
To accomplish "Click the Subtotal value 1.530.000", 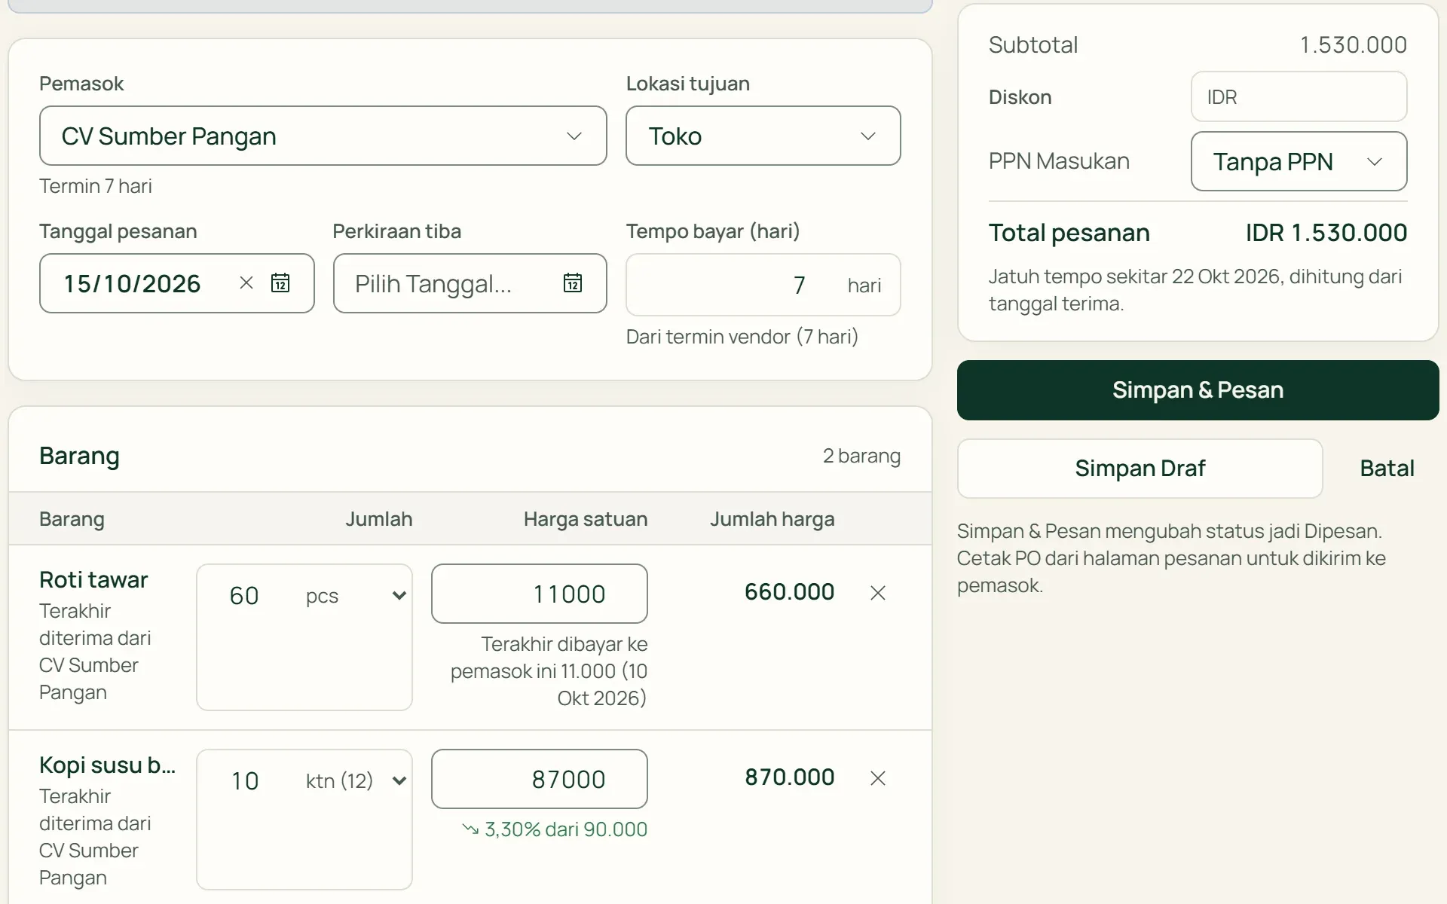I will 1353,45.
